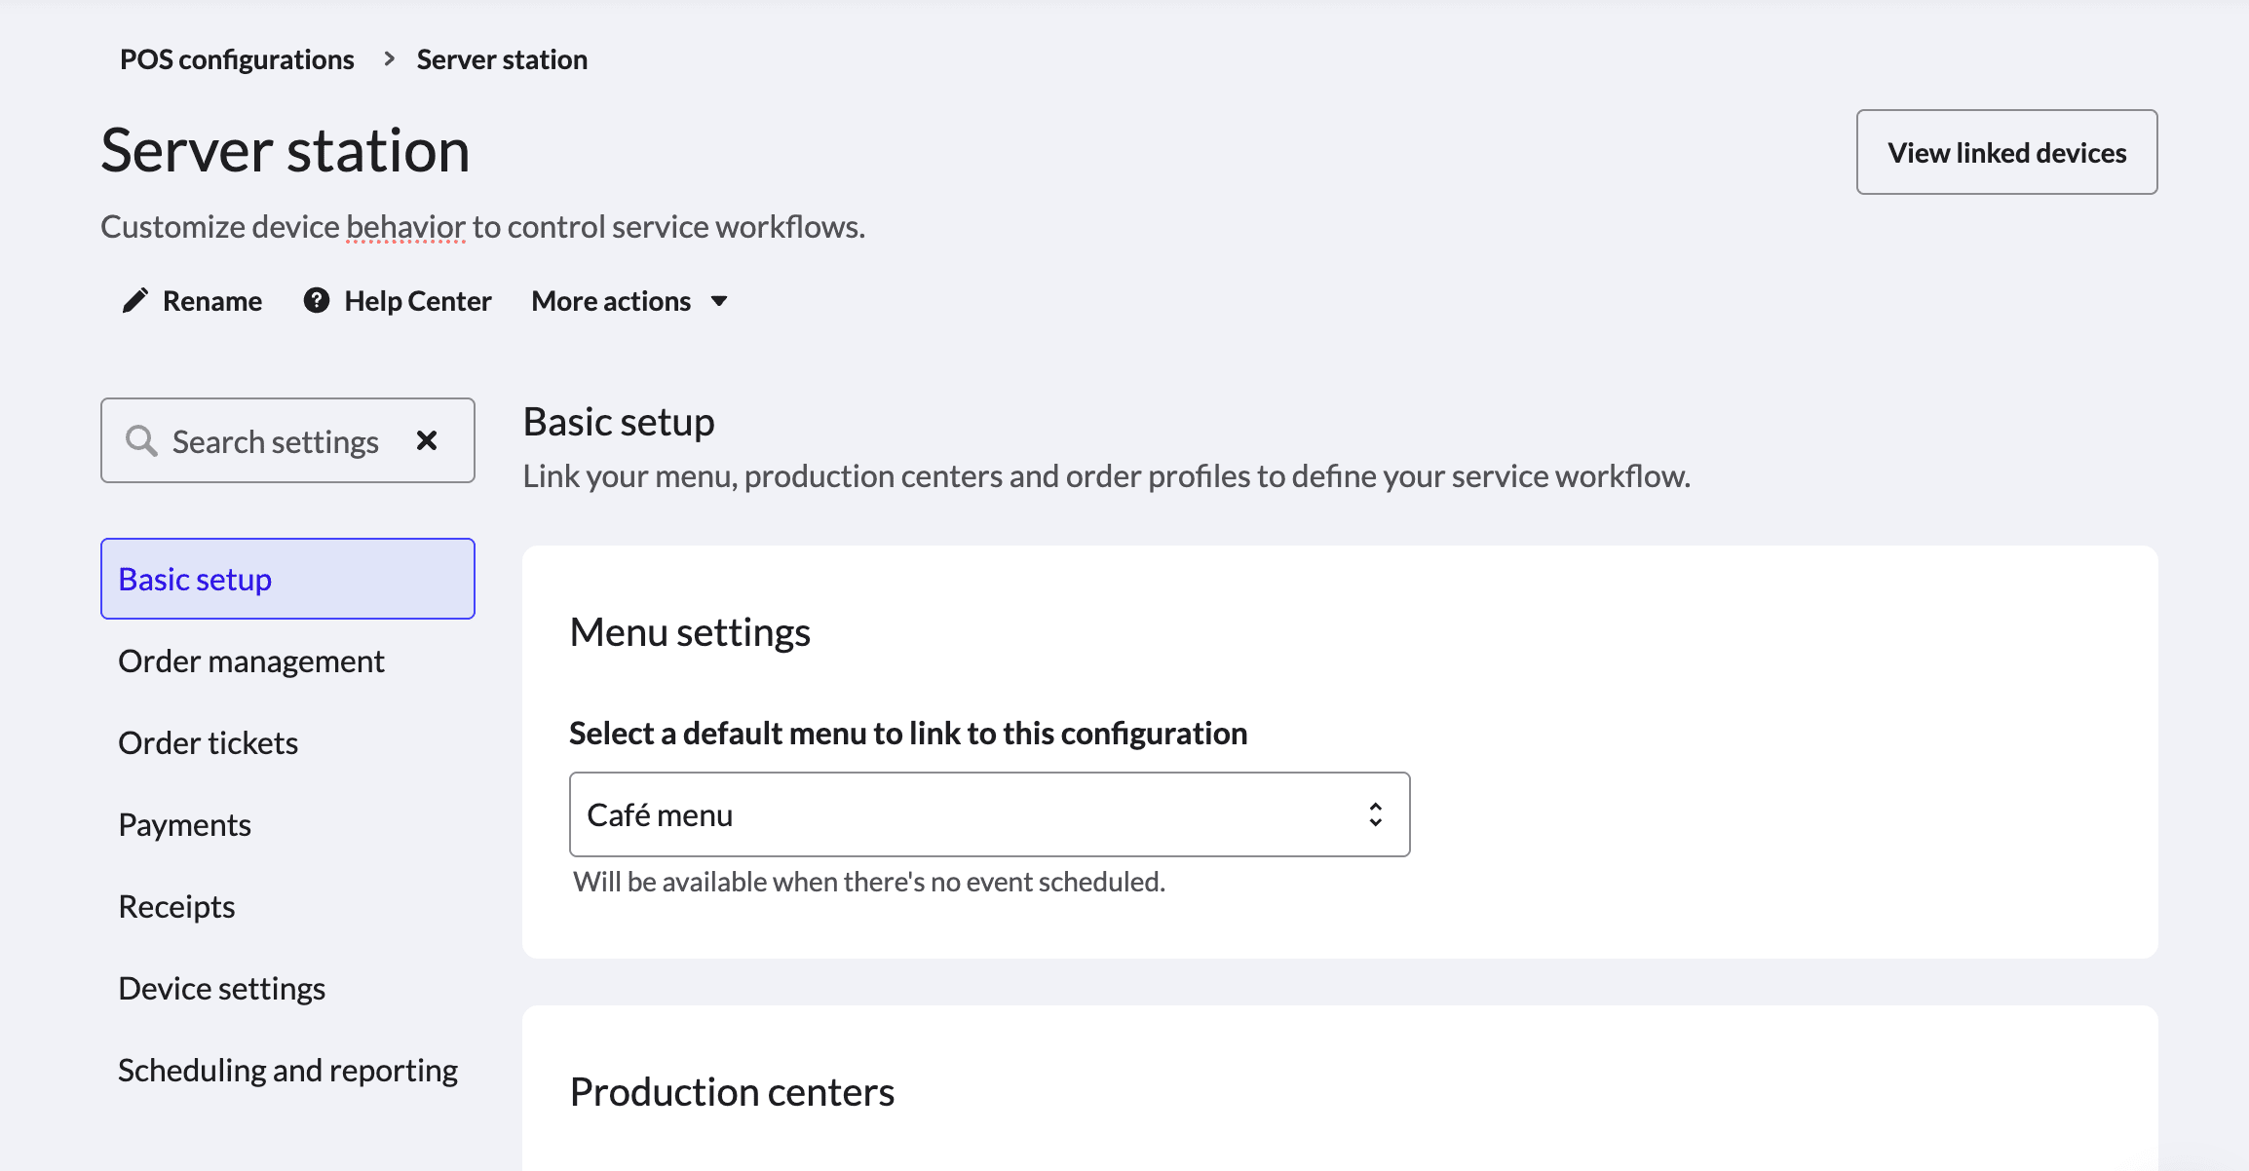Image resolution: width=2249 pixels, height=1171 pixels.
Task: Click the Rename button label
Action: click(212, 301)
